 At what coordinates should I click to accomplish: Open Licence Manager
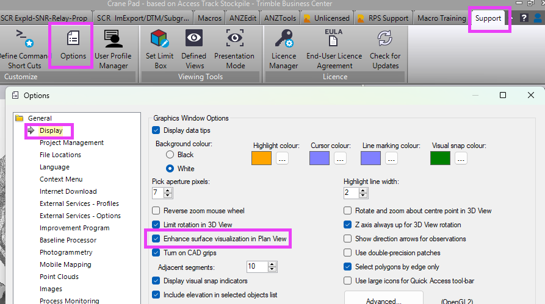click(284, 49)
